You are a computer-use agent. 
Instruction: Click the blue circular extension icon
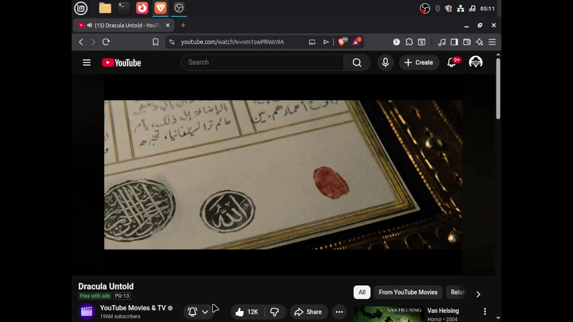click(396, 42)
